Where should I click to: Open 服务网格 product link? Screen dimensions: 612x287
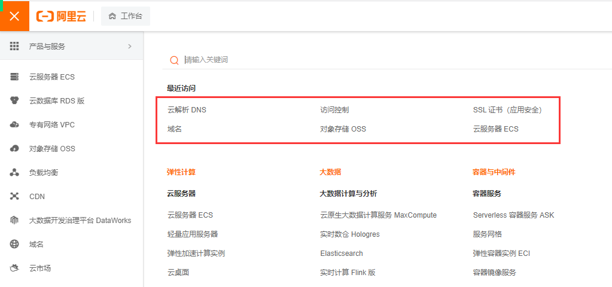[x=488, y=234]
